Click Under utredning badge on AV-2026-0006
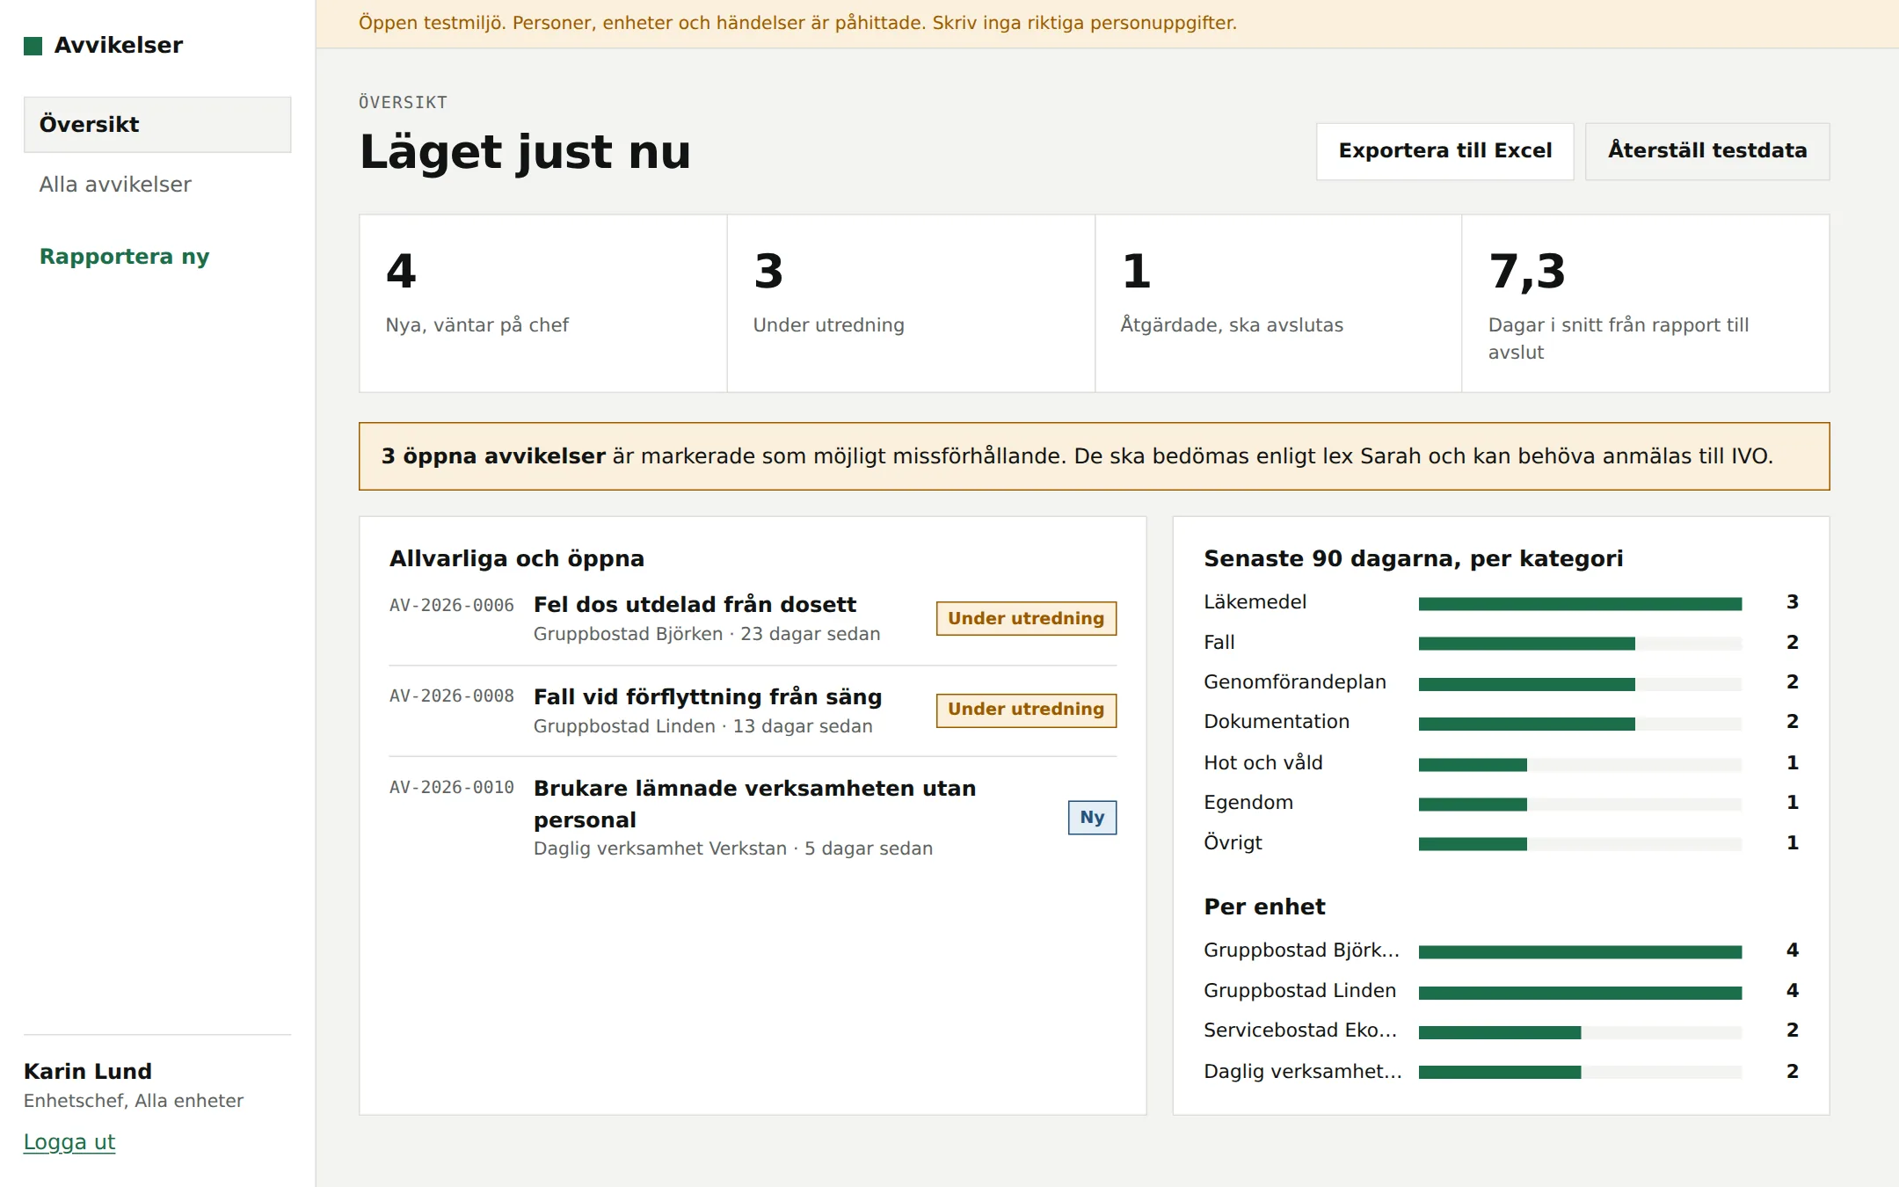 coord(1026,618)
